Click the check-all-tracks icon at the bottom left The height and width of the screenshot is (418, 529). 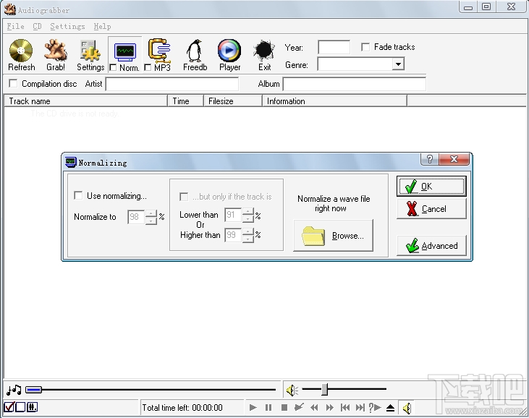pyautogui.click(x=9, y=407)
